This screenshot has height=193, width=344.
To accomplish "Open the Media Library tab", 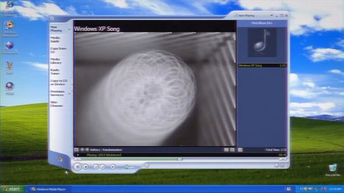I will (x=56, y=61).
